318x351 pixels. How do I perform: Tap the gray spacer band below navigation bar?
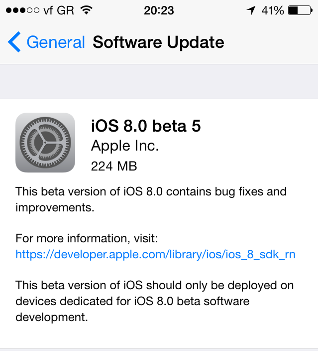(159, 81)
